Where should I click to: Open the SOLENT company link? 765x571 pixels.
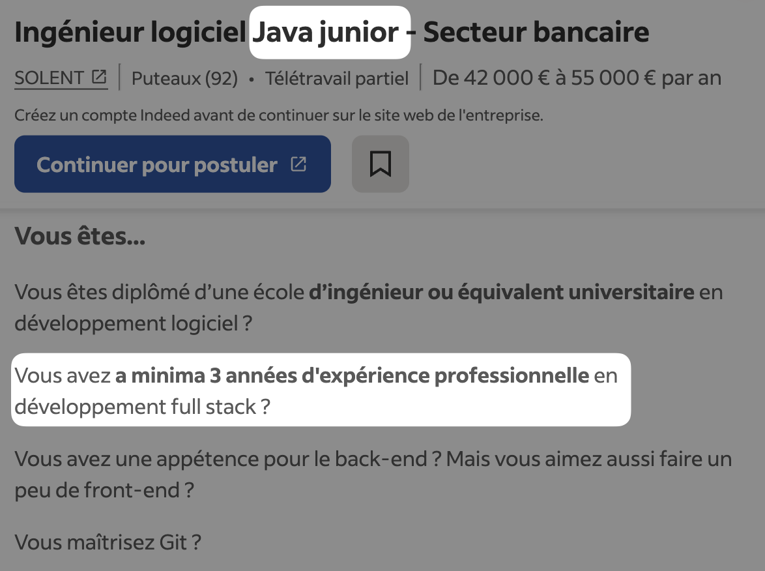tap(49, 78)
